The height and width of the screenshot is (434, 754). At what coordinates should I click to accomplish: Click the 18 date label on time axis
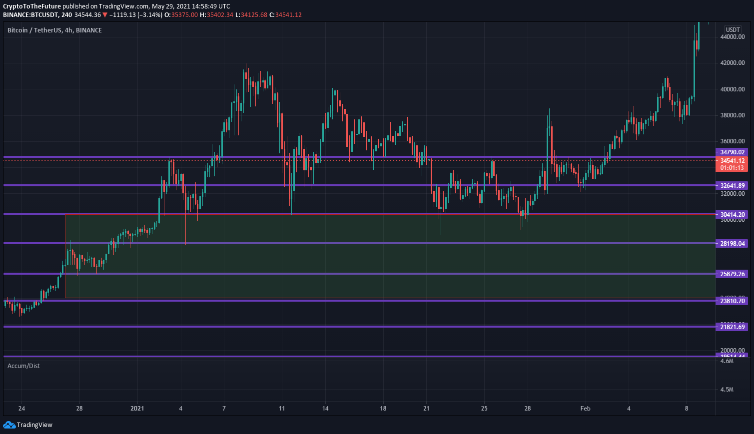[383, 409]
